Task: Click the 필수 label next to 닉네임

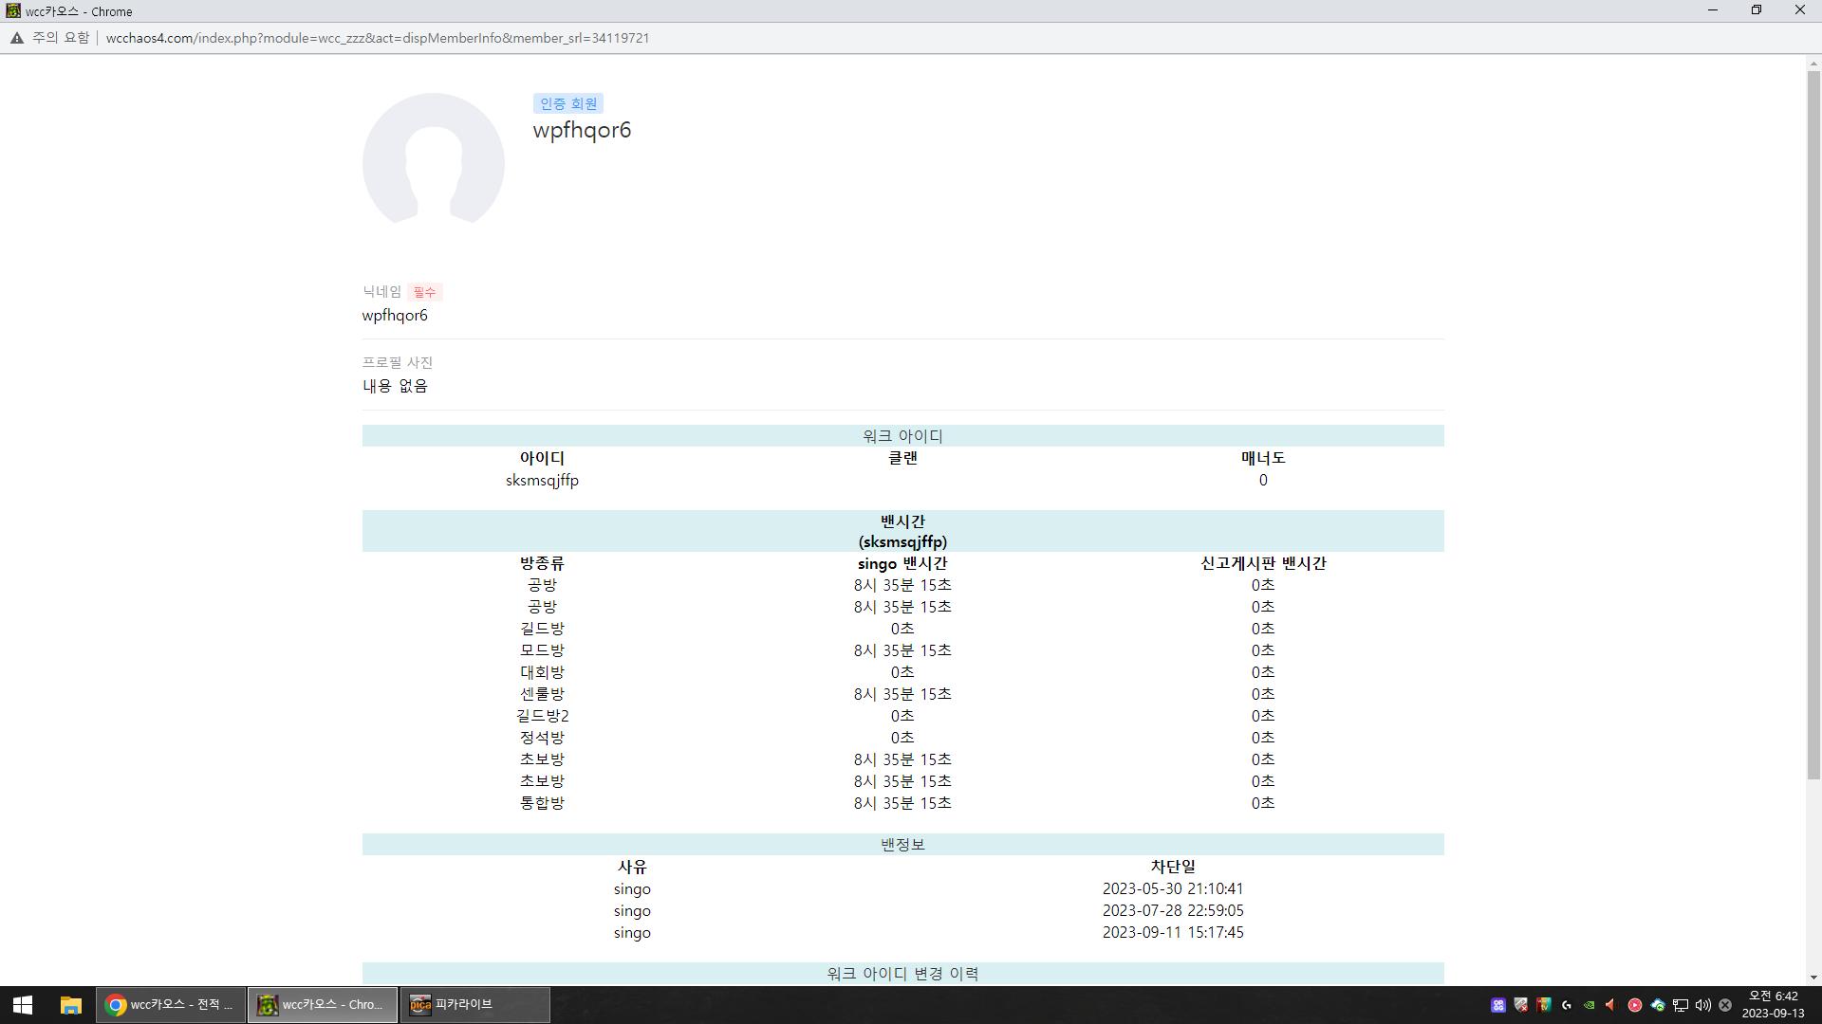Action: [424, 292]
